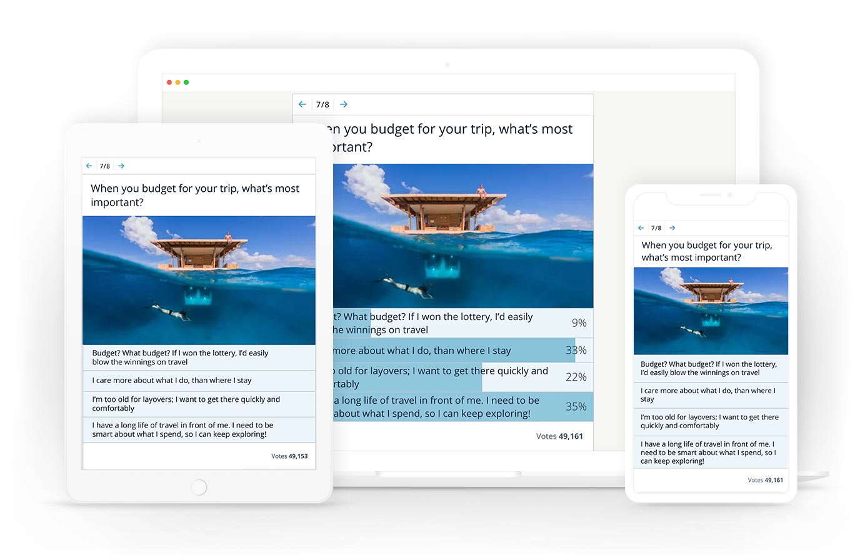
Task: Tap the tablet home button
Action: coord(199,487)
